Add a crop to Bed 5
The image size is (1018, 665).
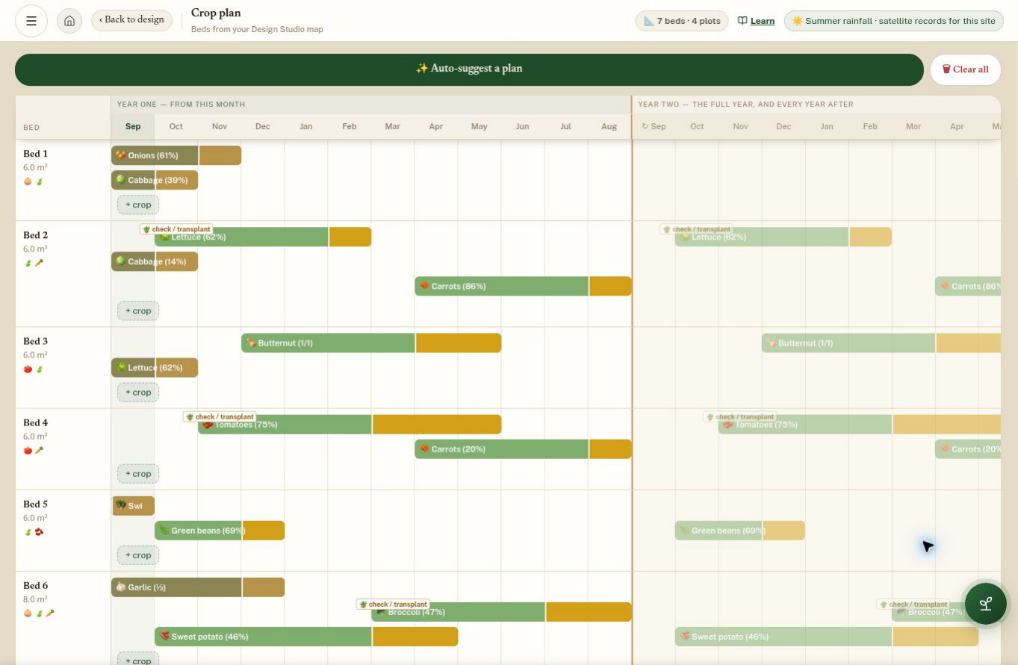138,555
